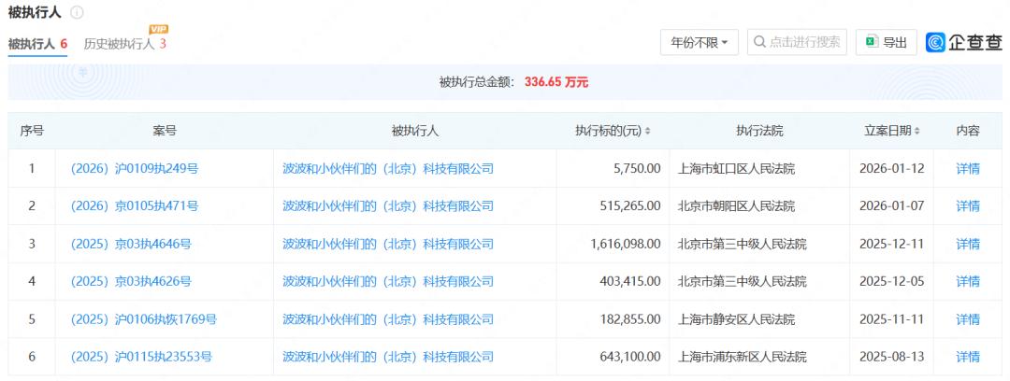Click the amount 403,415.00

click(x=630, y=281)
